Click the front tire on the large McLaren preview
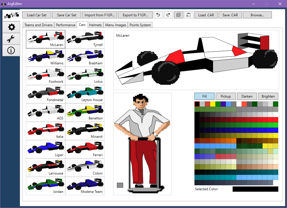287x208 pixels. pyautogui.click(x=165, y=73)
